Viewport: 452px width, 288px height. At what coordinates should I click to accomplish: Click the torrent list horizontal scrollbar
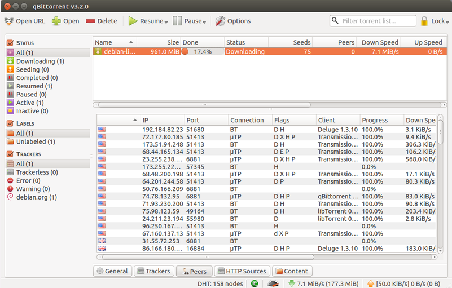204,105
